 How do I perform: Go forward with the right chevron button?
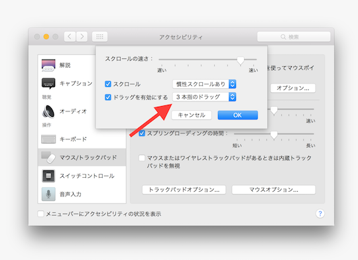point(82,36)
